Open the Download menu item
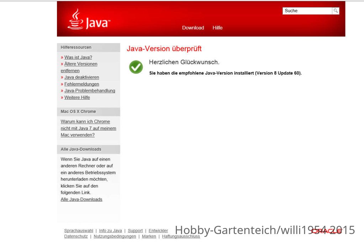 pos(193,28)
